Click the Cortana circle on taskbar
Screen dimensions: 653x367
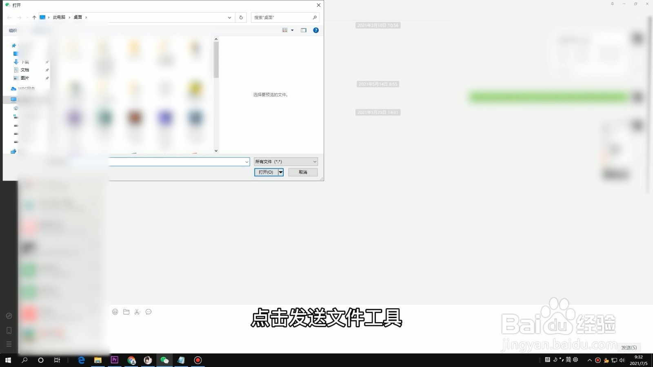(40, 360)
